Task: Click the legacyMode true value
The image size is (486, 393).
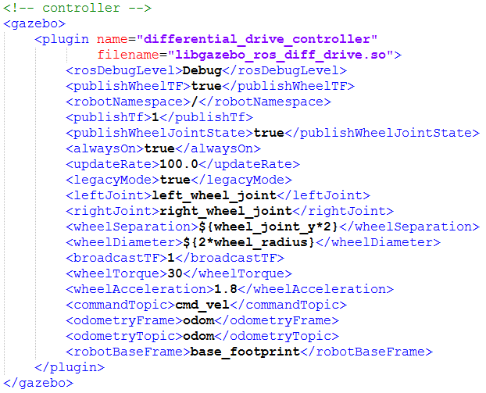Action: 175,180
